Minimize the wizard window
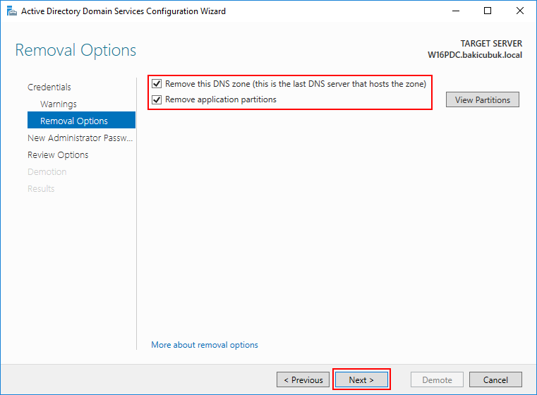 (456, 11)
